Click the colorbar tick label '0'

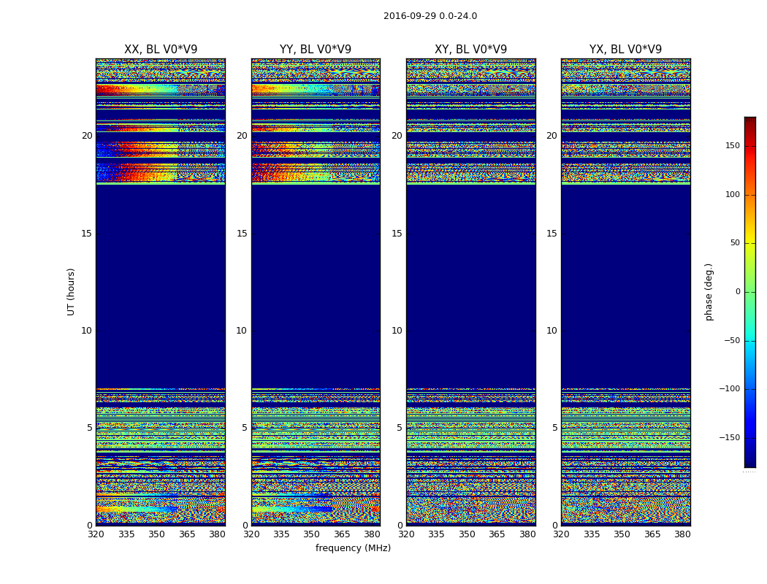736,292
